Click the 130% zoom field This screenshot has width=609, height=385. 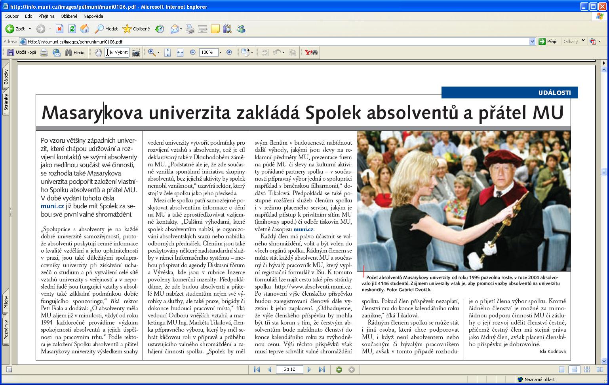coord(208,52)
